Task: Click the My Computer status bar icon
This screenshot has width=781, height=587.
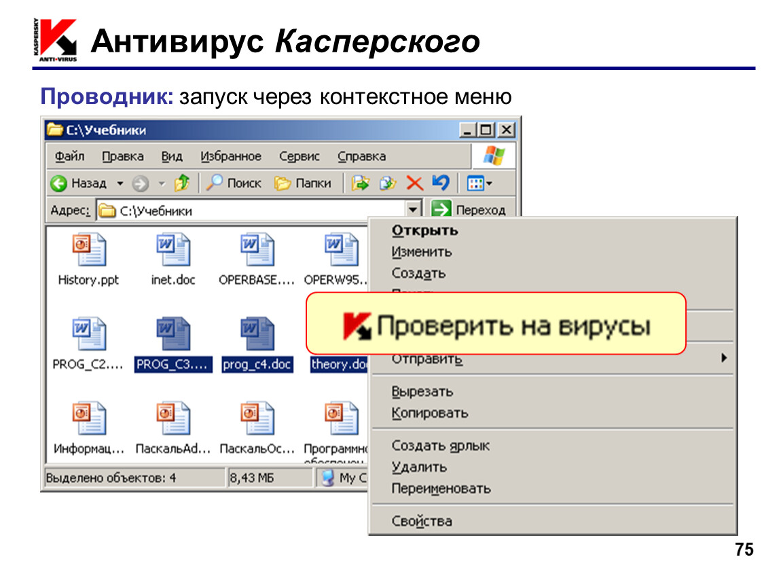Action: (328, 478)
